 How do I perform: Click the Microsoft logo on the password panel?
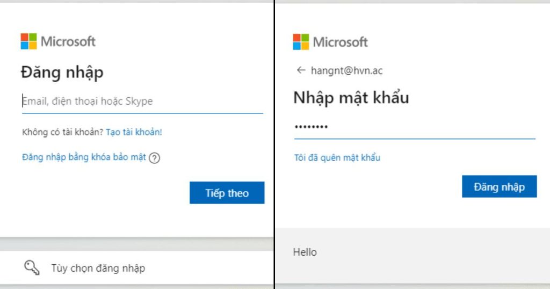pyautogui.click(x=301, y=42)
